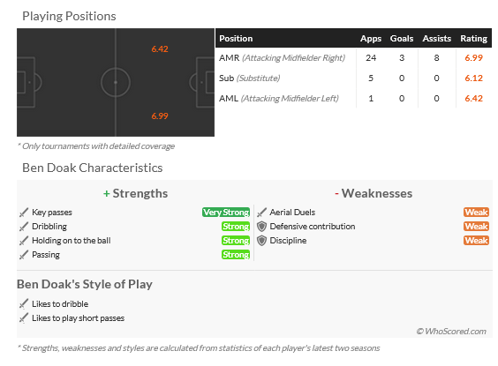This screenshot has height=366, width=498.
Task: Click the shield icon next to Defensive contribution
Action: pos(261,227)
